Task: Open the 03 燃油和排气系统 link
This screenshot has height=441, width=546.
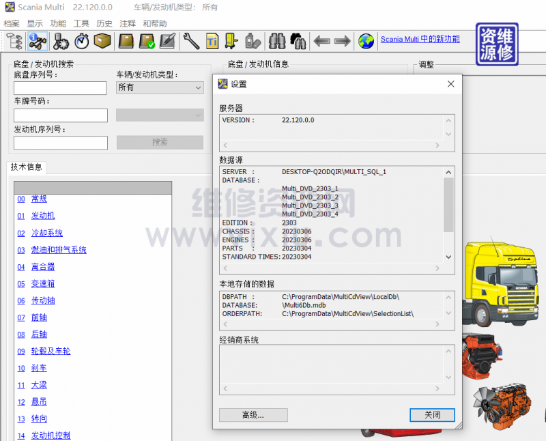Action: pyautogui.click(x=52, y=250)
